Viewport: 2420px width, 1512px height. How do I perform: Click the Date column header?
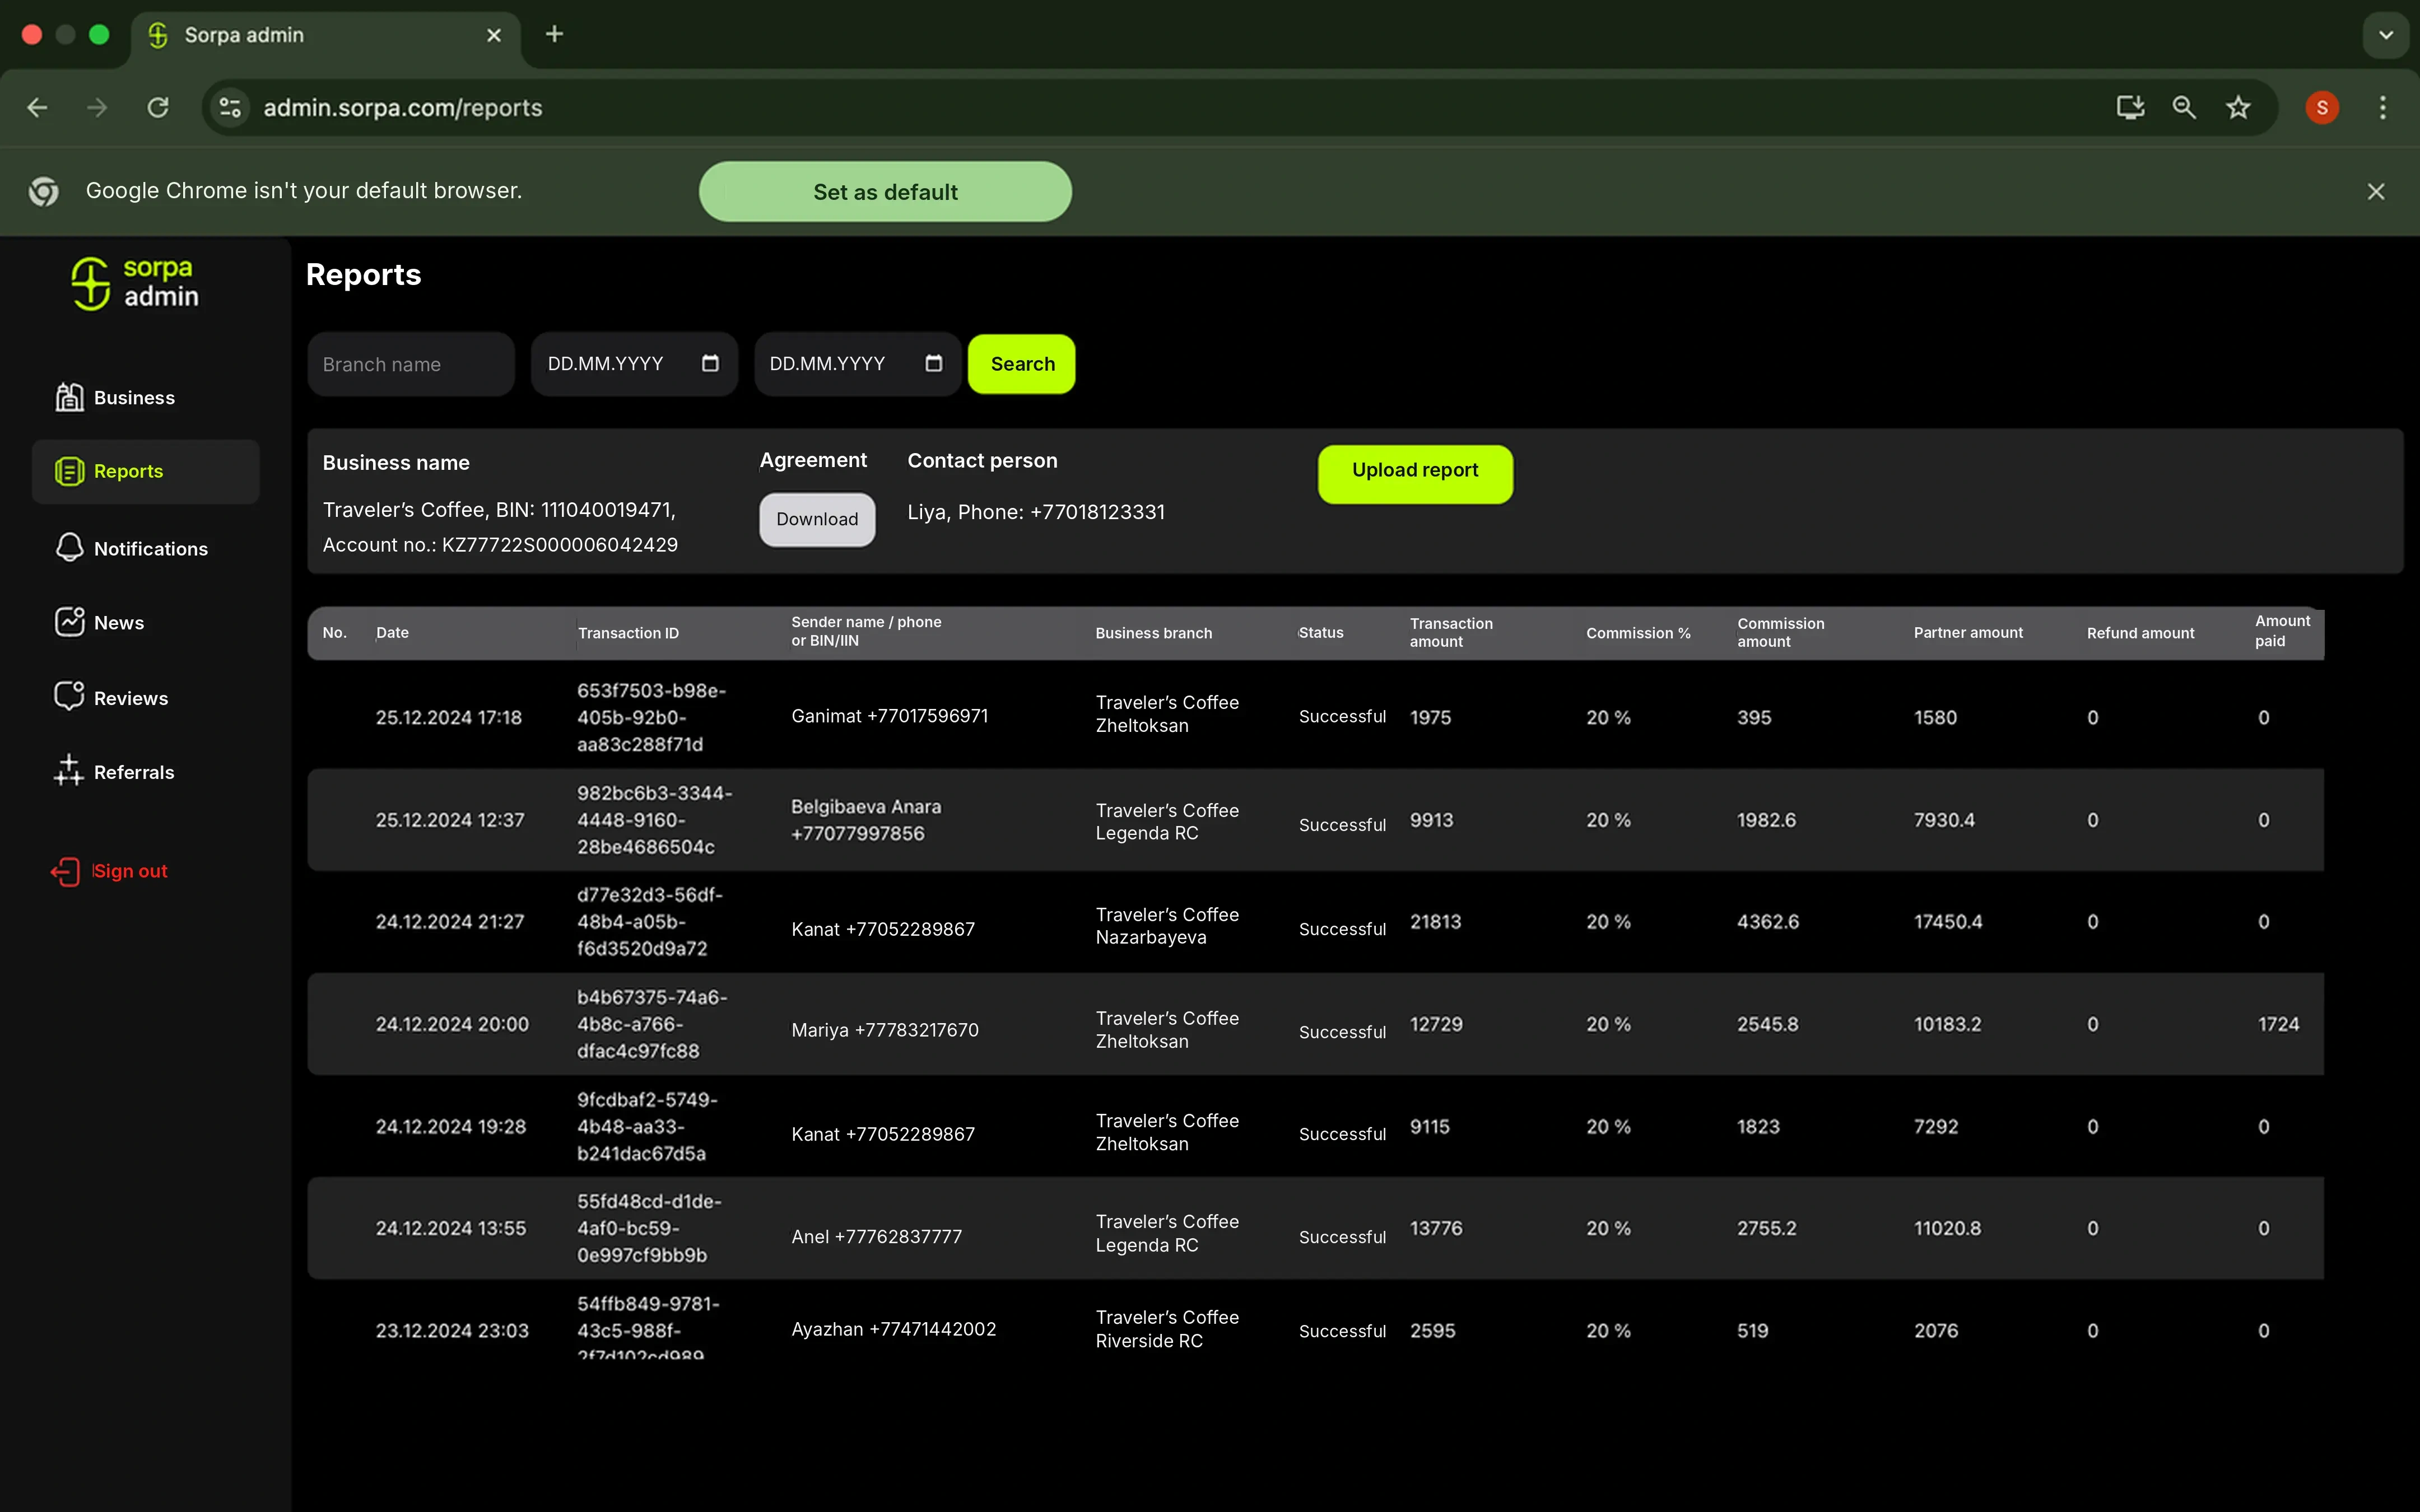tap(392, 633)
